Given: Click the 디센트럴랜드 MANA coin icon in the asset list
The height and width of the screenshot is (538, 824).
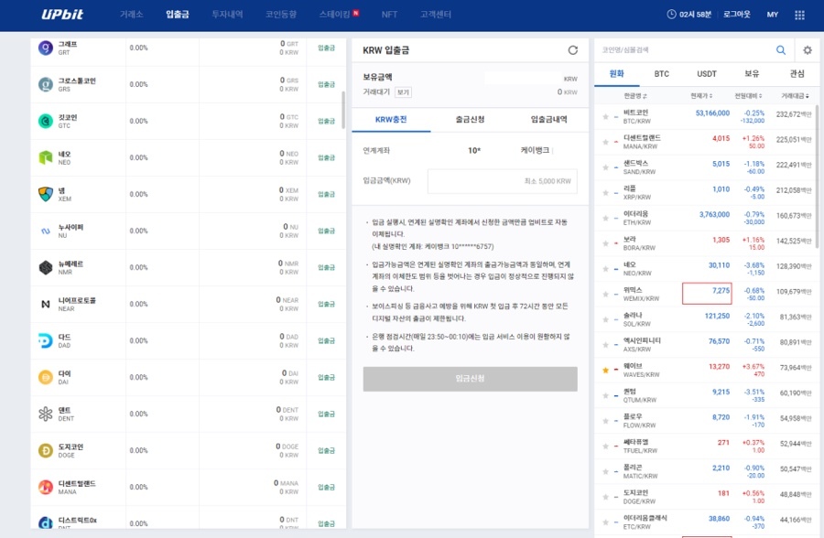Looking at the screenshot, I should [x=46, y=487].
